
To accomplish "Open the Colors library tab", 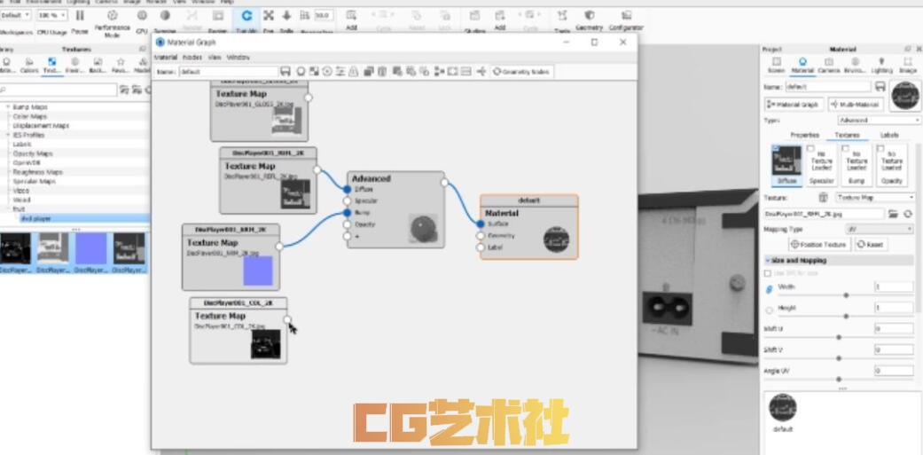I will coord(29,66).
